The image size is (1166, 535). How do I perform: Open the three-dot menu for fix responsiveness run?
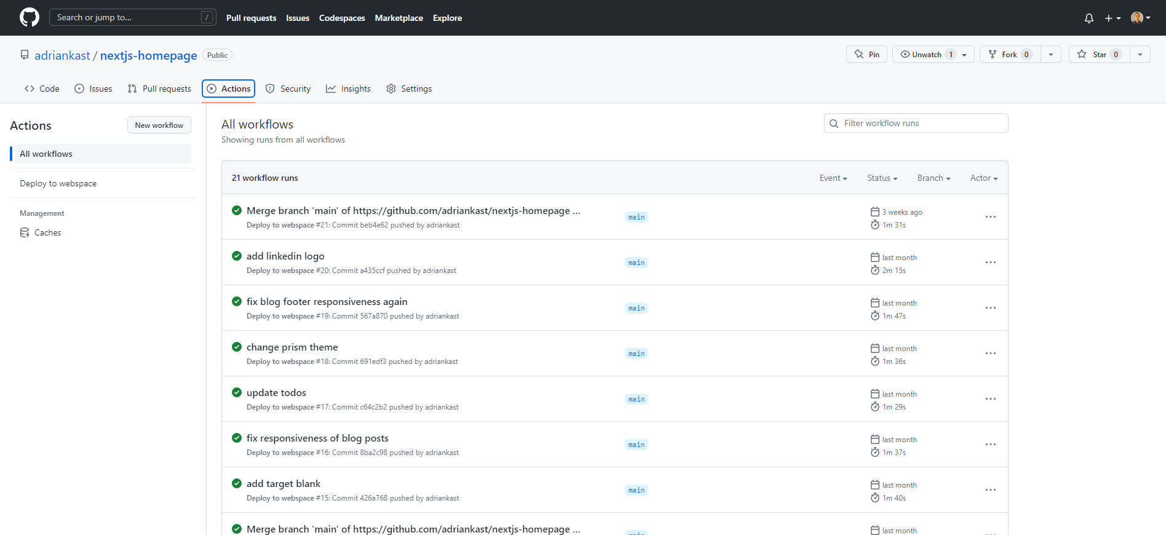pos(991,445)
